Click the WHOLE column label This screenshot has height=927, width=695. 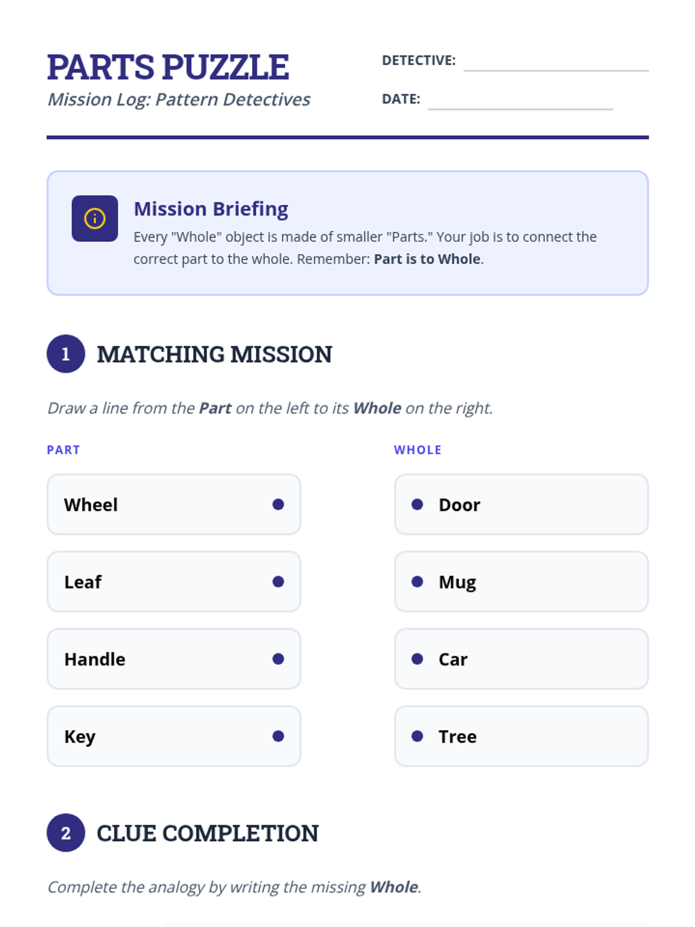[418, 450]
